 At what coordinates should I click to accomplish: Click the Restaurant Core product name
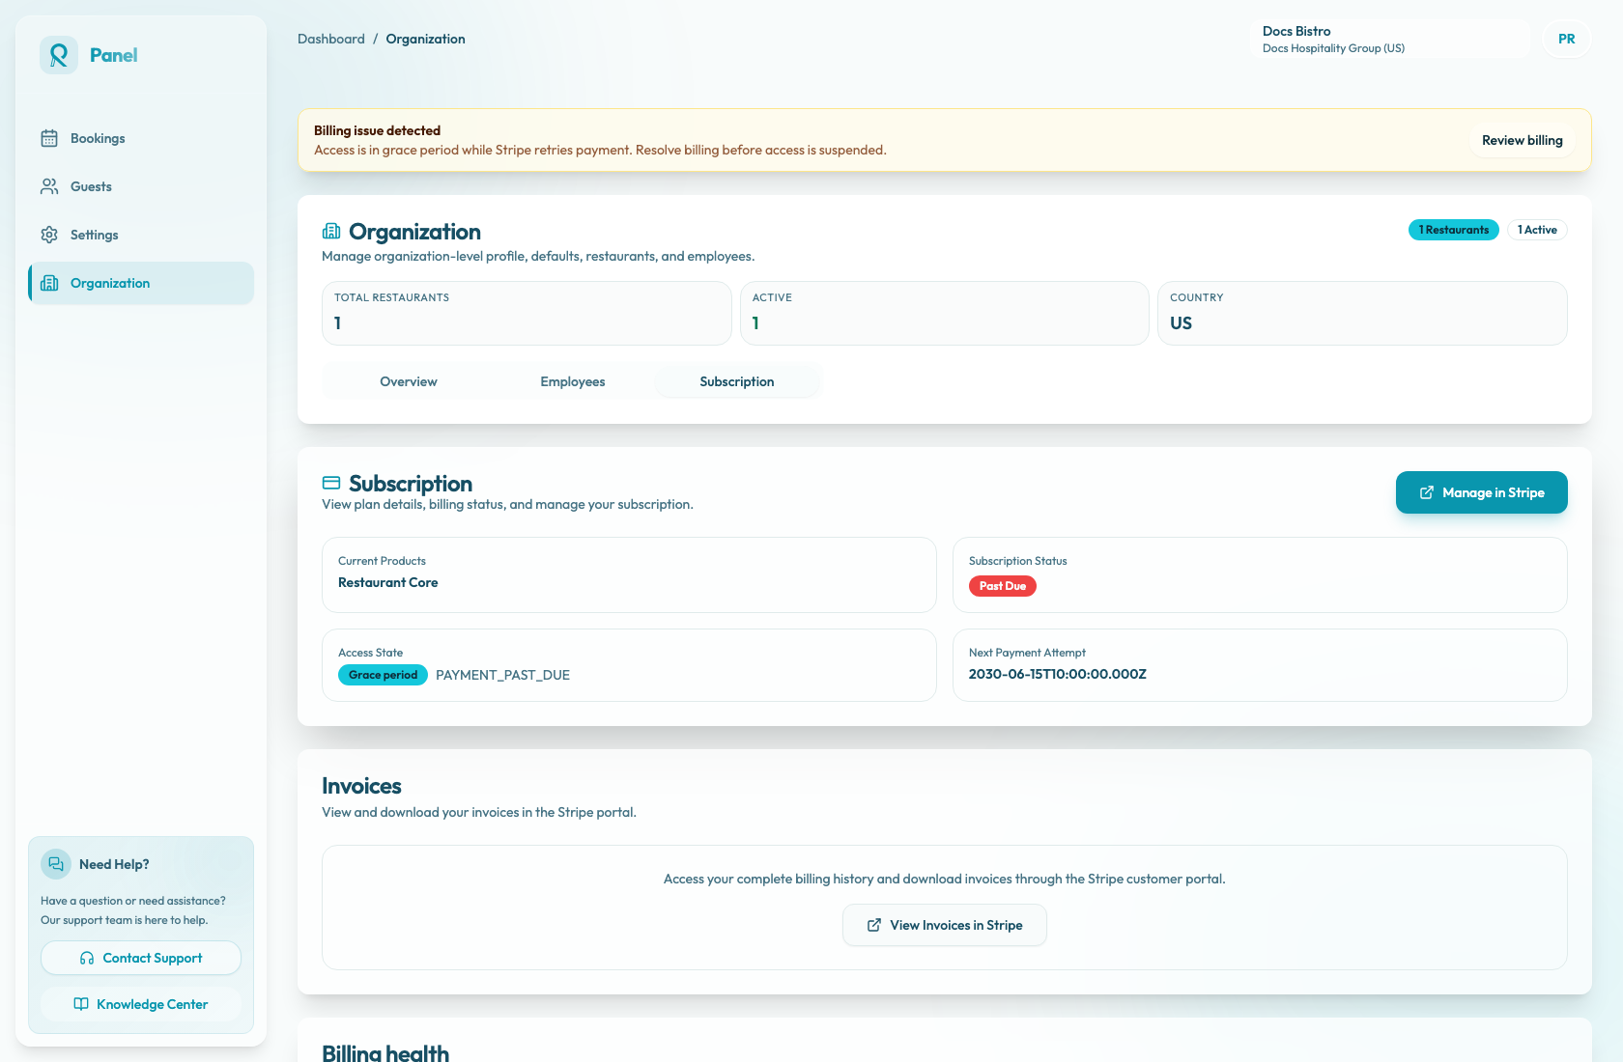tap(388, 582)
